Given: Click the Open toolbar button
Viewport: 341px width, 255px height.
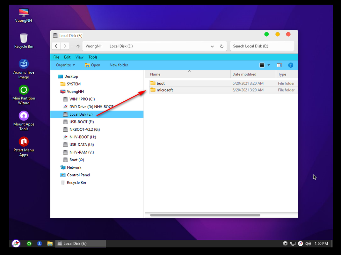Looking at the screenshot, I should pos(92,65).
